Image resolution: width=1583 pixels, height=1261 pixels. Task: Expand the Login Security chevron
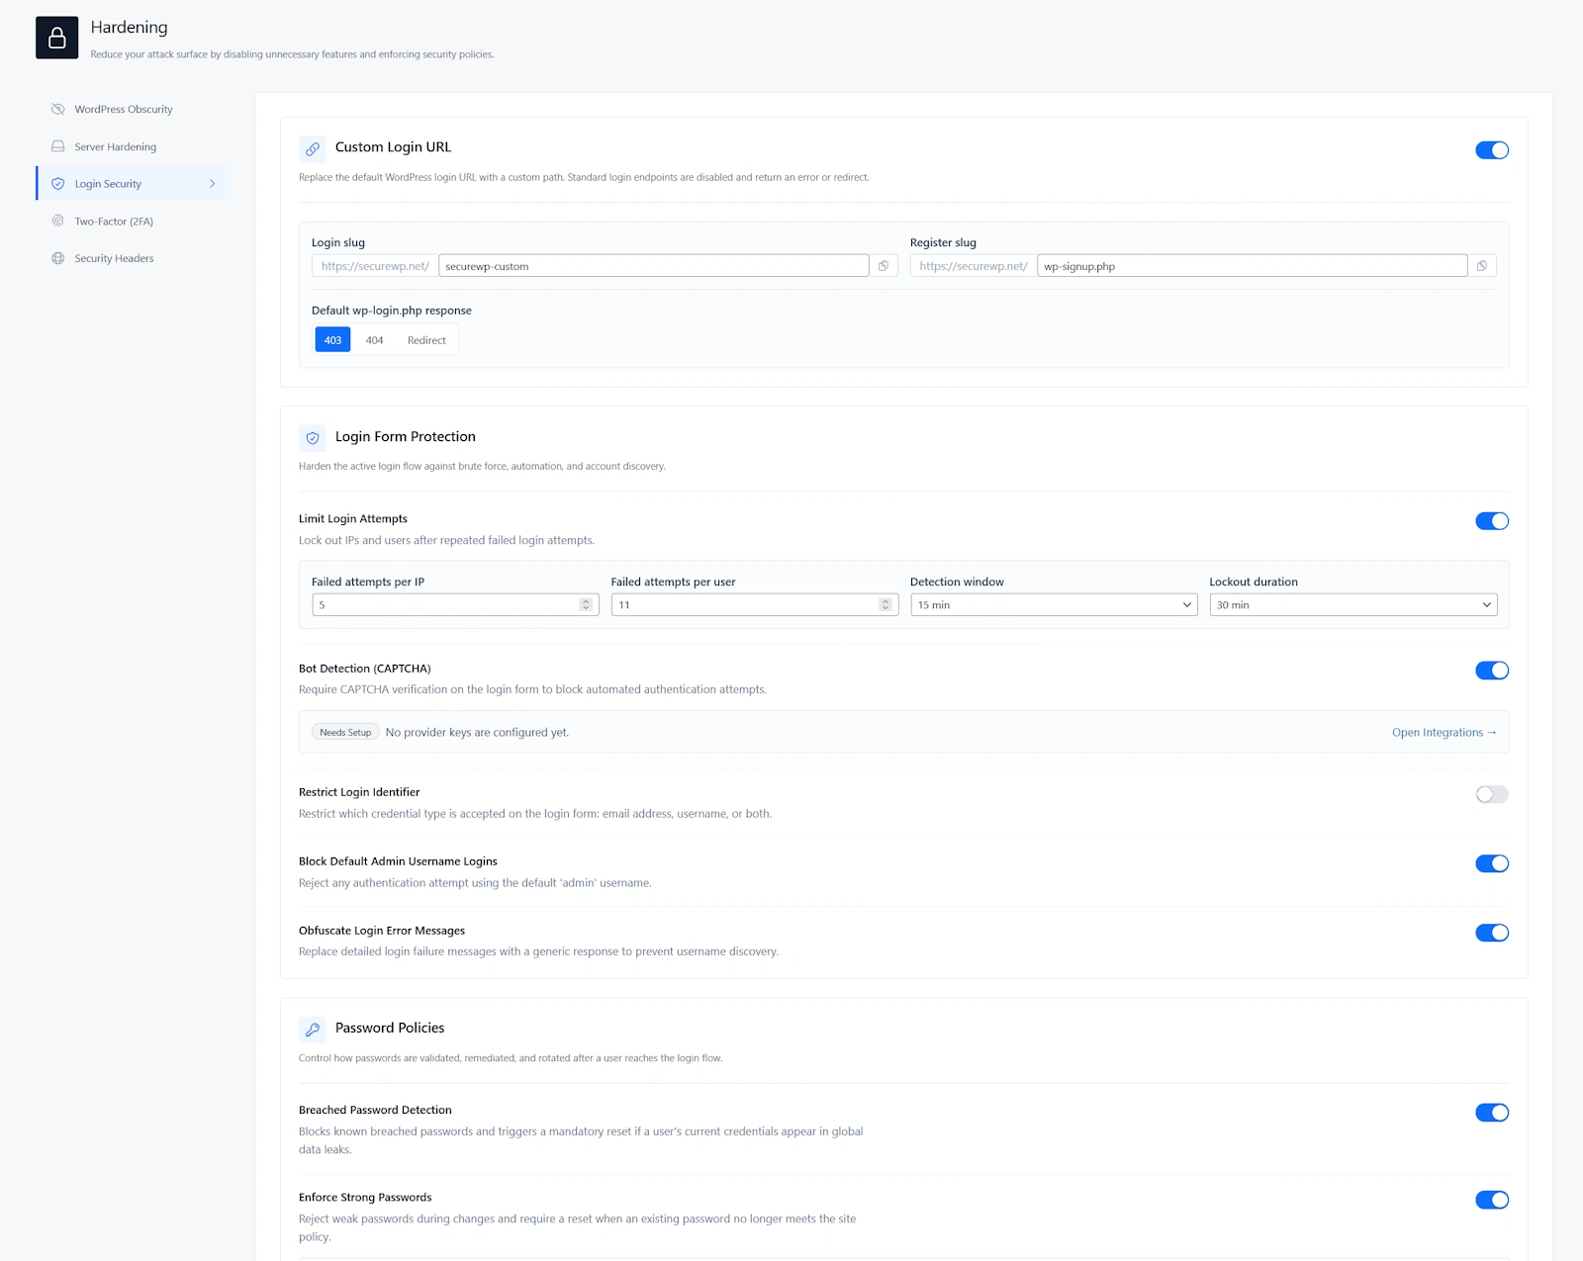tap(212, 183)
